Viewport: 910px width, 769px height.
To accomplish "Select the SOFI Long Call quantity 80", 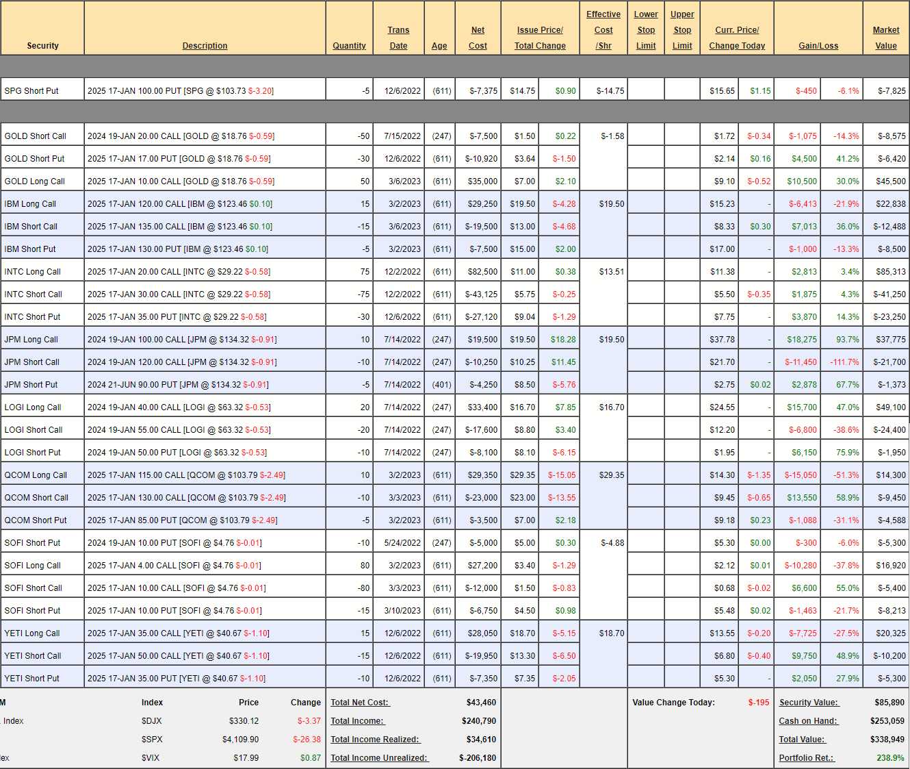I will click(365, 566).
